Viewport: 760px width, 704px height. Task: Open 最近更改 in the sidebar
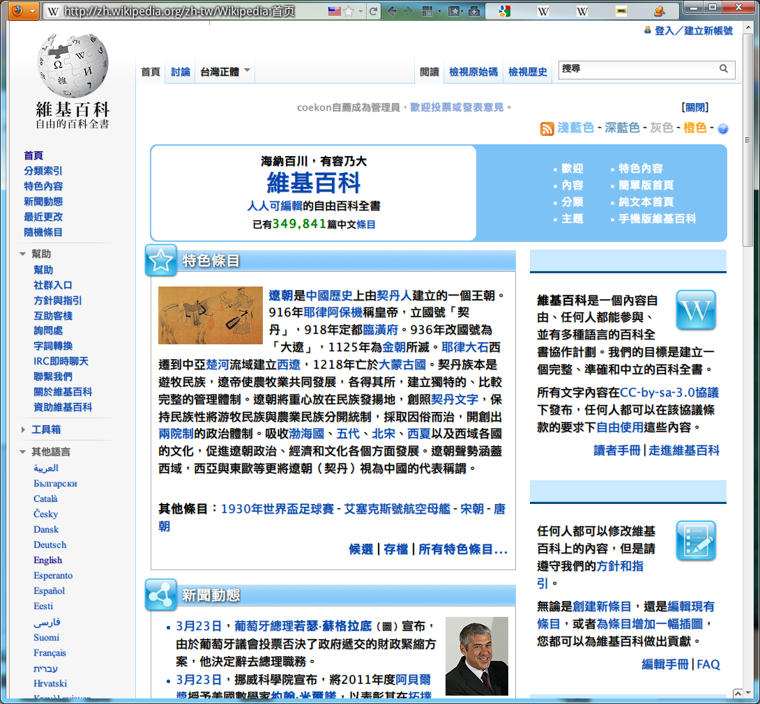[x=43, y=217]
